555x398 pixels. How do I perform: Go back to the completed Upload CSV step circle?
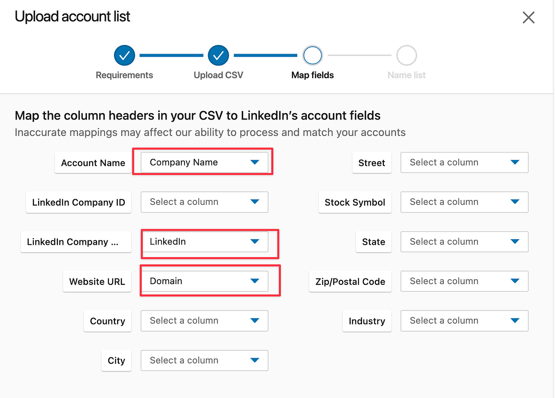(x=218, y=56)
